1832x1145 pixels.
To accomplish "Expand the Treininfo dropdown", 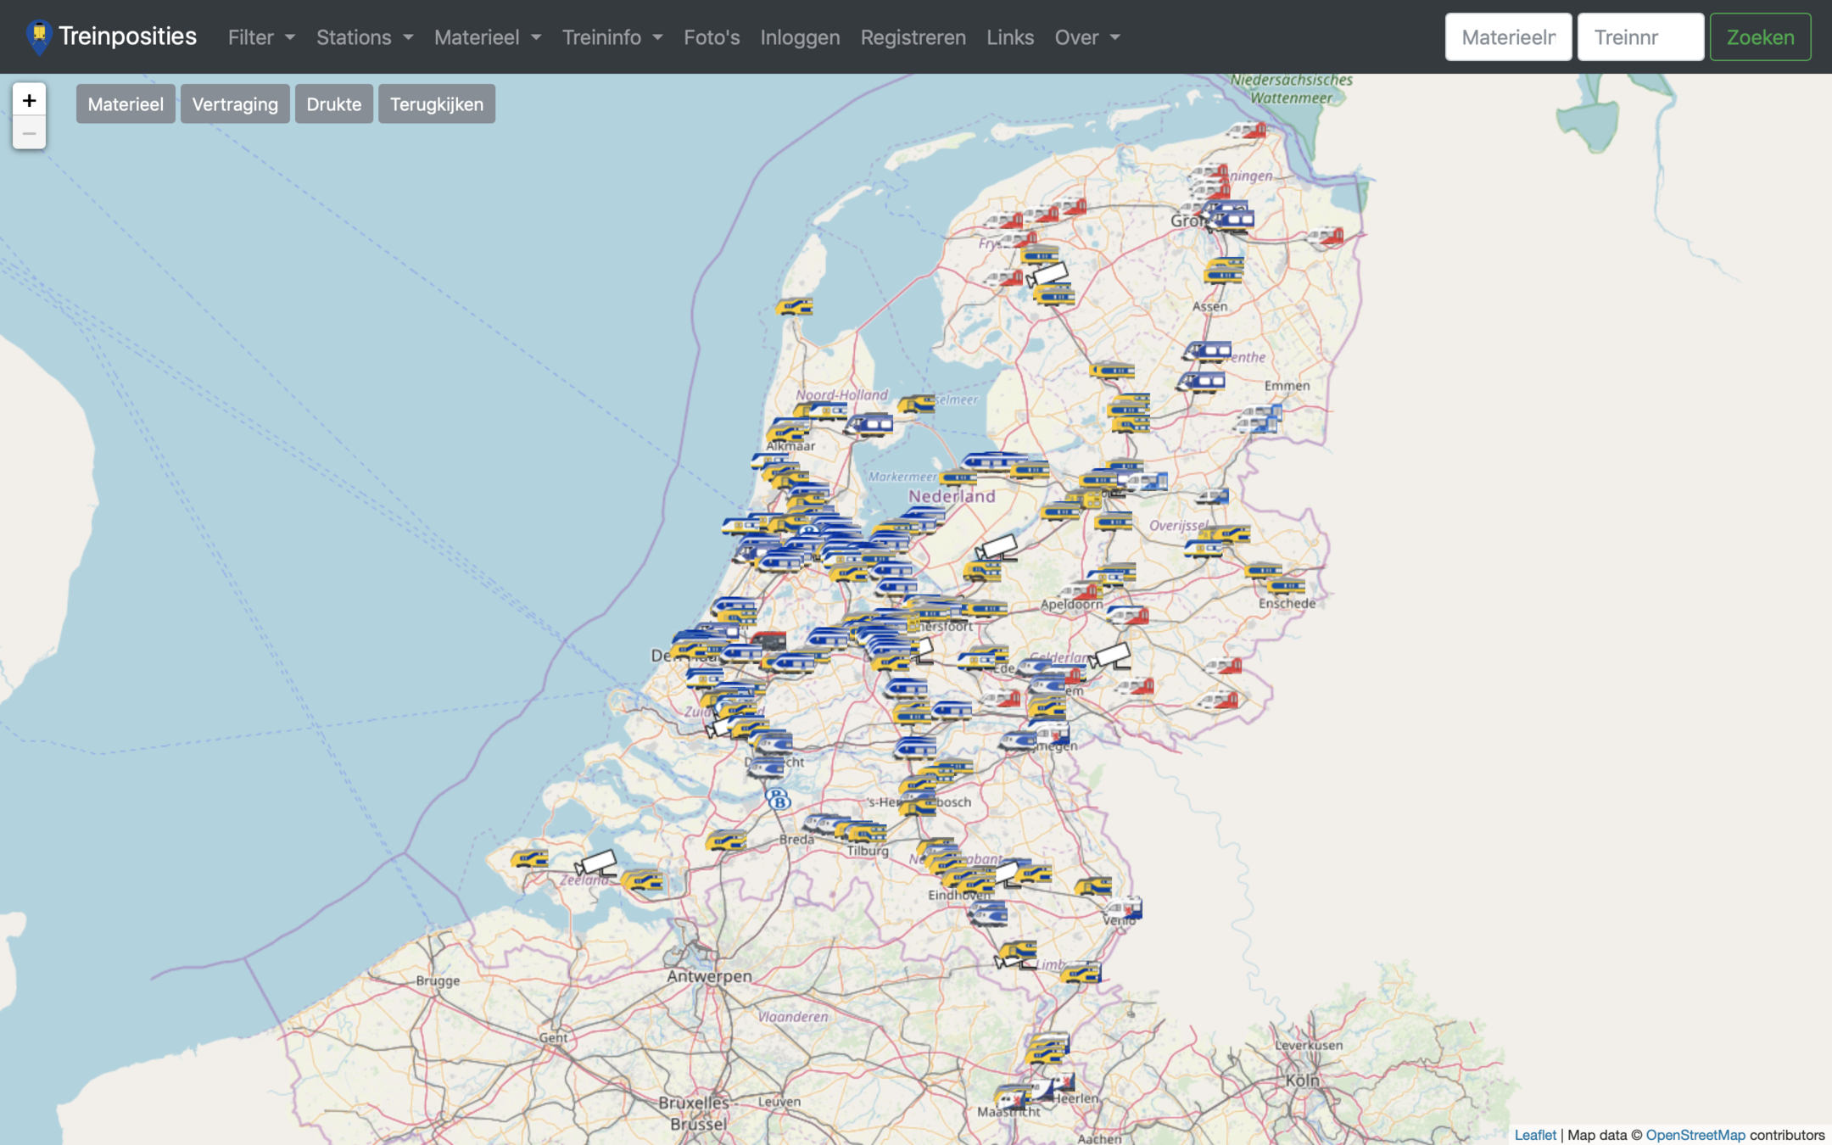I will click(612, 37).
